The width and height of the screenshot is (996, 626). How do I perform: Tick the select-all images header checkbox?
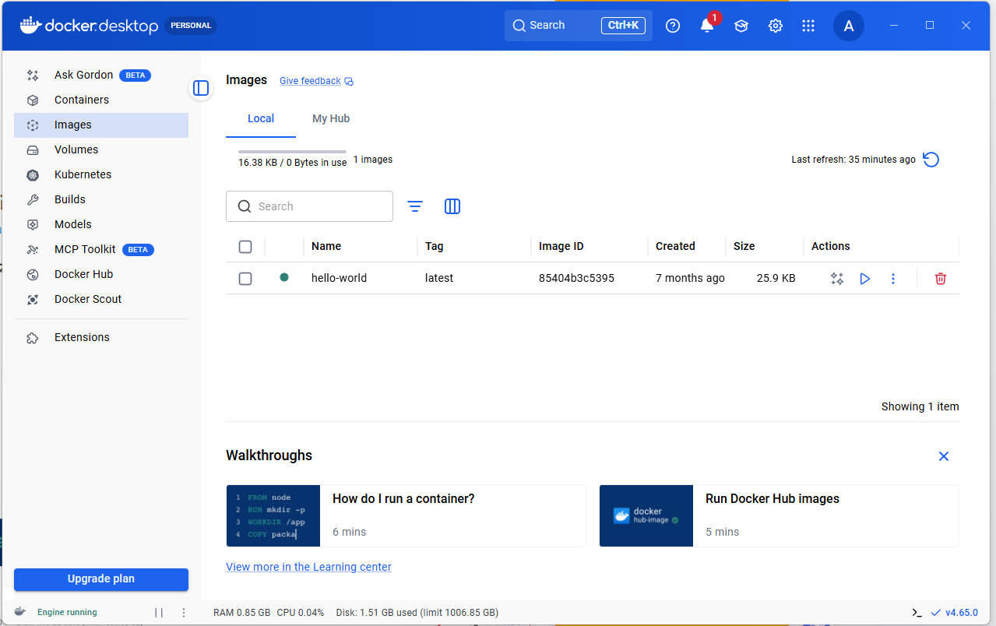[x=245, y=247]
